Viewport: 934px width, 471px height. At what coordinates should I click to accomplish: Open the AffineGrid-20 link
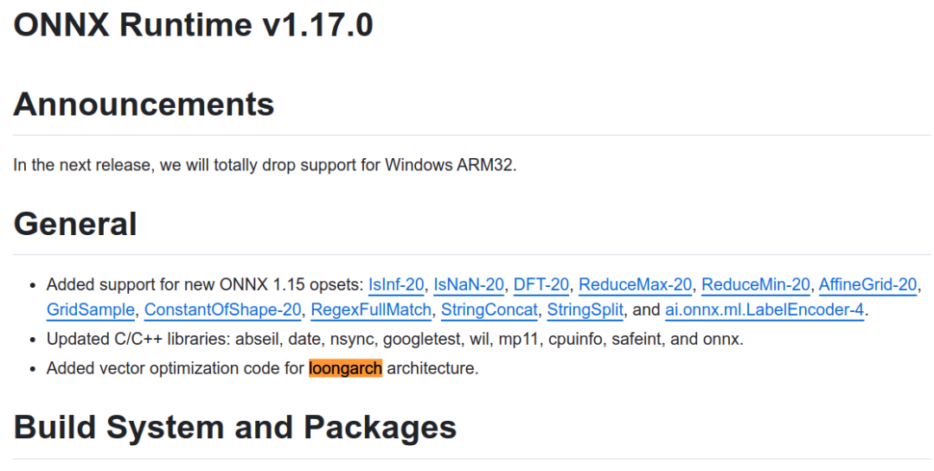pos(868,284)
